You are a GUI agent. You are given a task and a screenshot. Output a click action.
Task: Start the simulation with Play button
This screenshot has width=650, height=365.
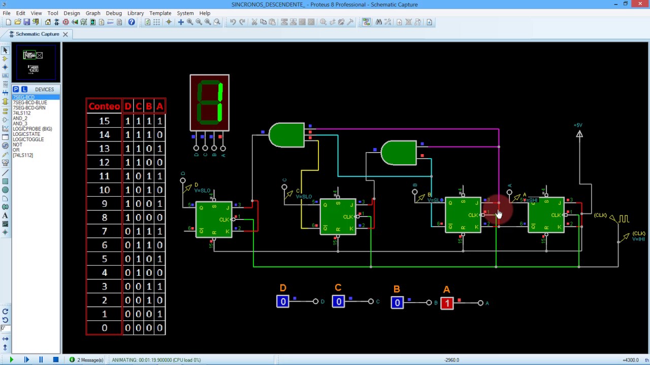pyautogui.click(x=11, y=360)
